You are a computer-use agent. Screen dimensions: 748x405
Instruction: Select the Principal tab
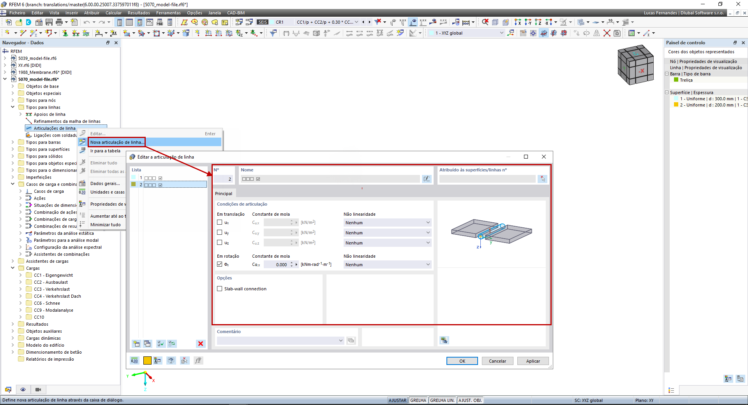pos(224,194)
